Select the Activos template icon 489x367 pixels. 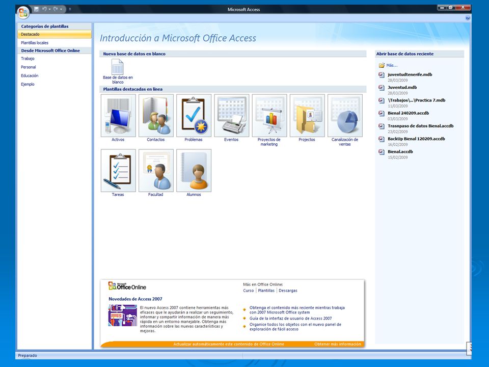(x=118, y=116)
